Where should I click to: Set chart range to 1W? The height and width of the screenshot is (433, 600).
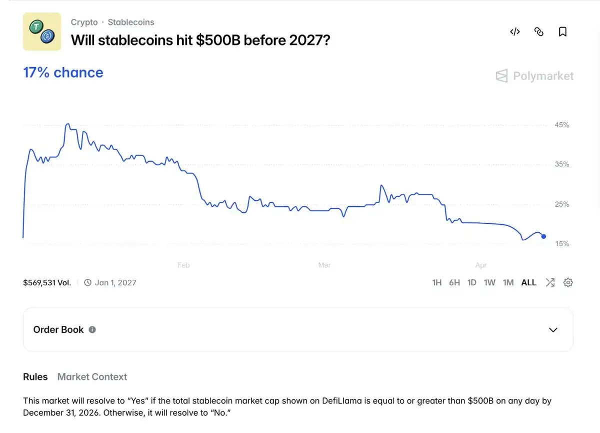tap(489, 282)
